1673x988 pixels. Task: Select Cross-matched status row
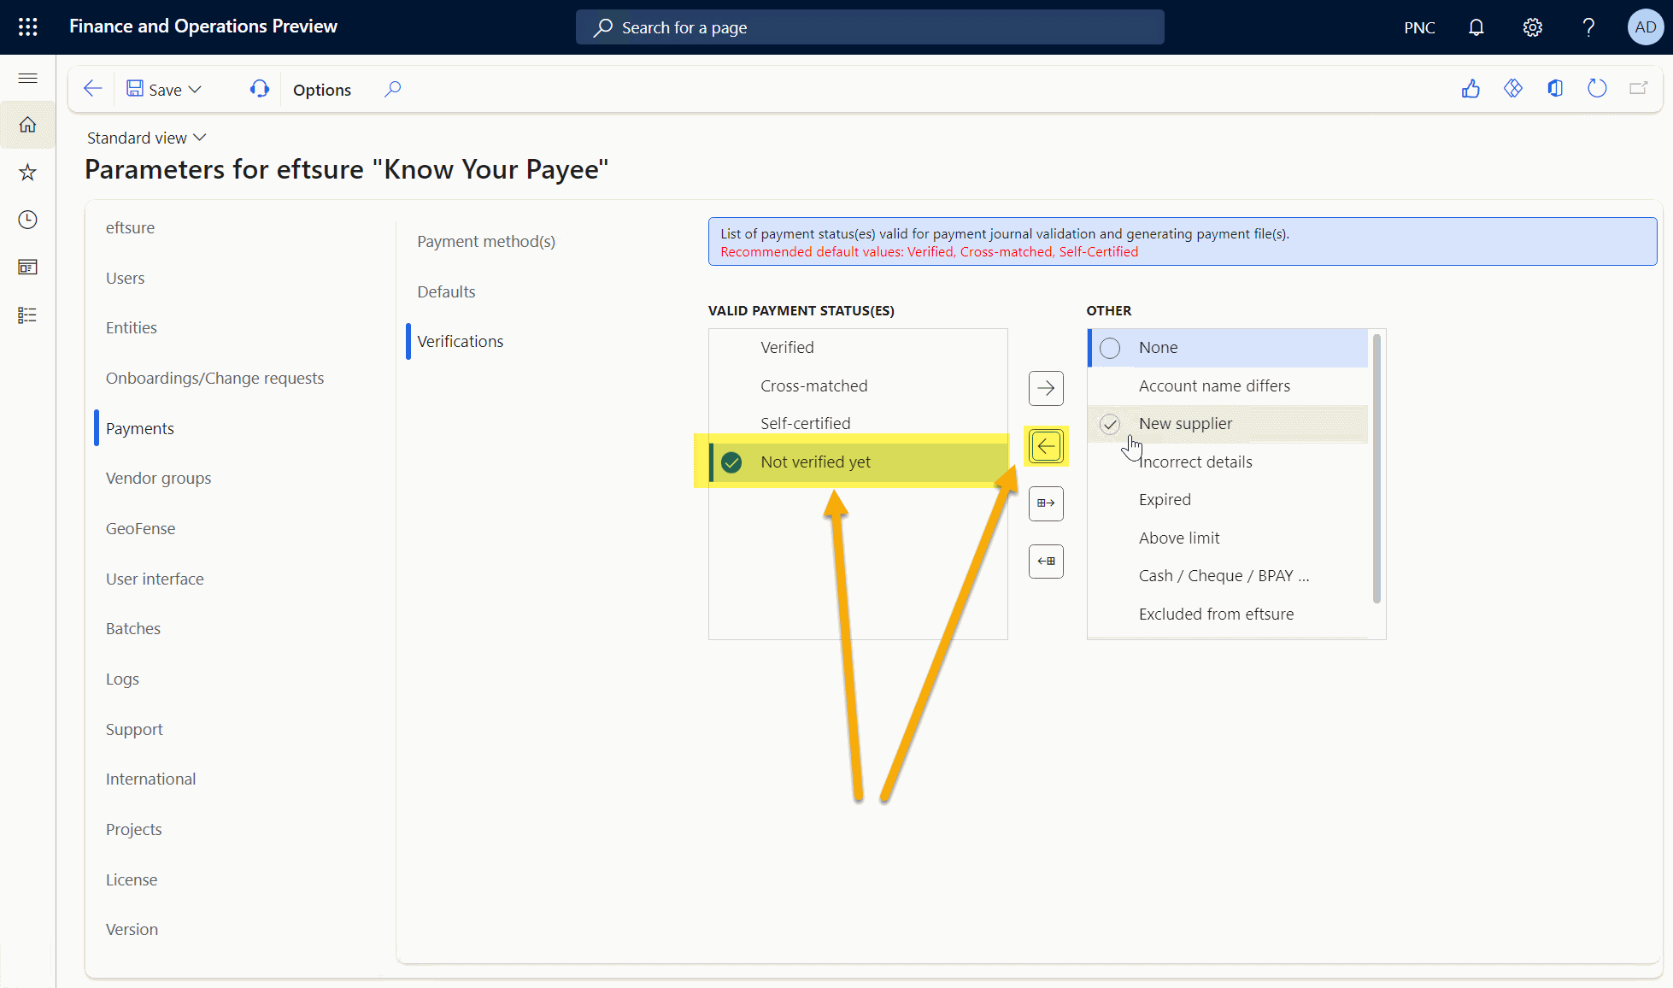858,386
